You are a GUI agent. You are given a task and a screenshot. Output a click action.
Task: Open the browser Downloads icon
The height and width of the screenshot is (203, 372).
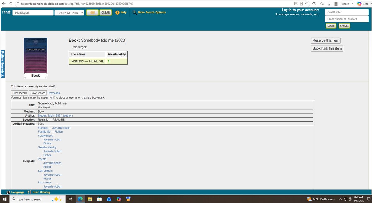click(329, 4)
